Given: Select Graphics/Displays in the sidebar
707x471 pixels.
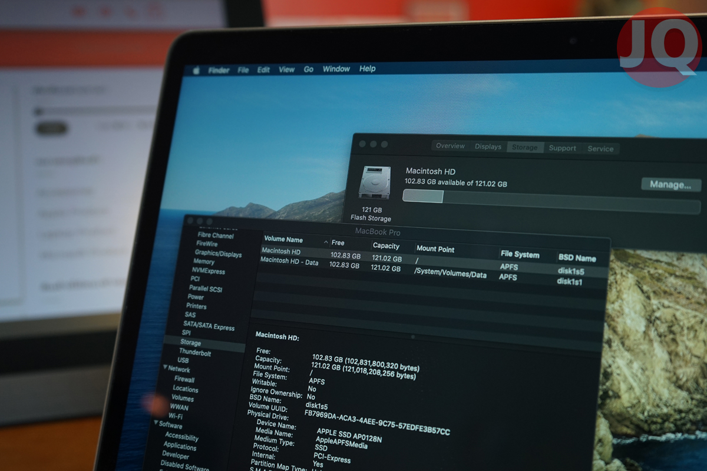Looking at the screenshot, I should click(x=218, y=254).
